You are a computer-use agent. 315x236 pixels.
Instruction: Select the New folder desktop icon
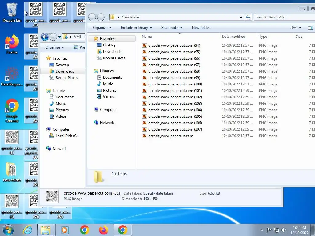(x=12, y=172)
